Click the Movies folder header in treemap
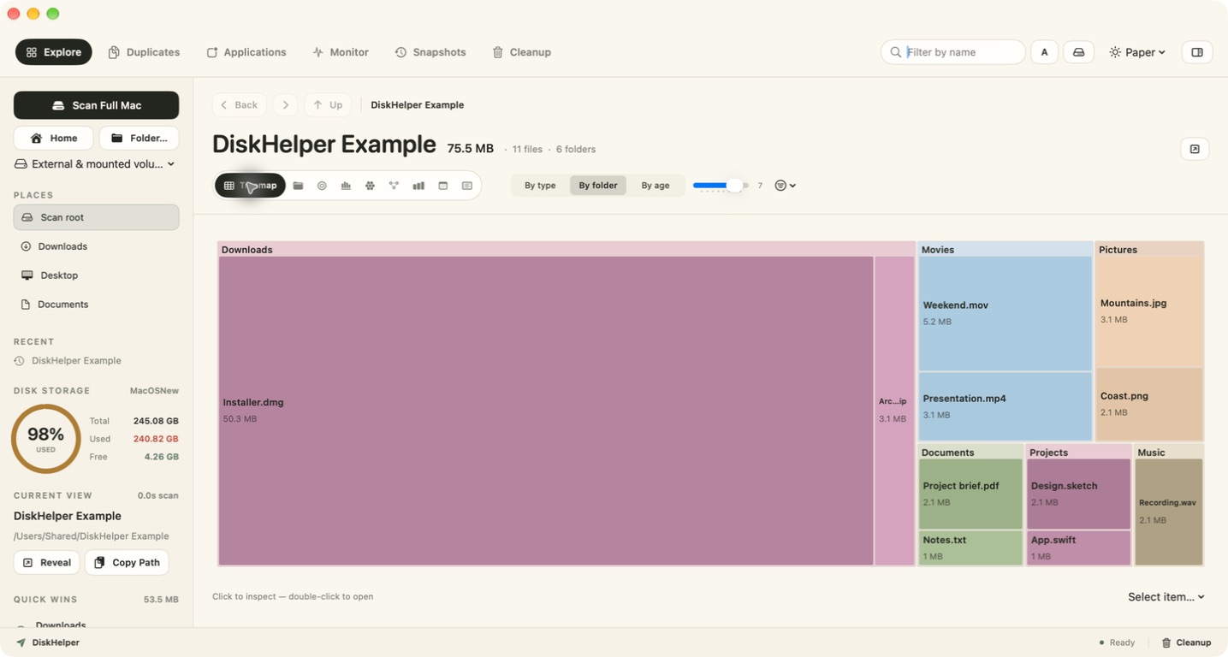Screen dimensions: 1228x657 click(x=1006, y=250)
